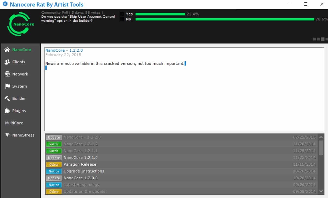
Task: Minimize the Nanocore window
Action: 290,4
